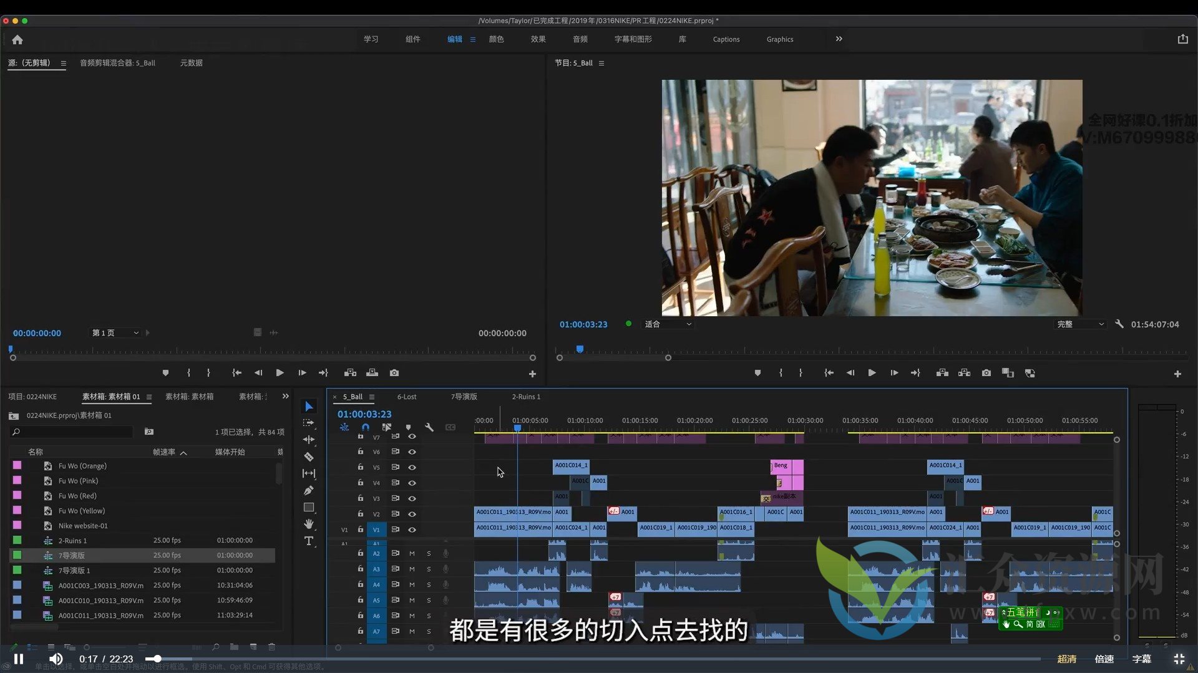Go to In point in program monitor
Screen dimensions: 1198x673
829,373
